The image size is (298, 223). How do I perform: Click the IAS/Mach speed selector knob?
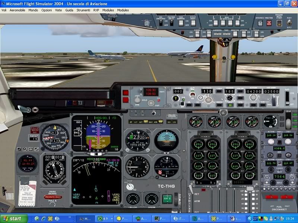pyautogui.click(x=208, y=100)
